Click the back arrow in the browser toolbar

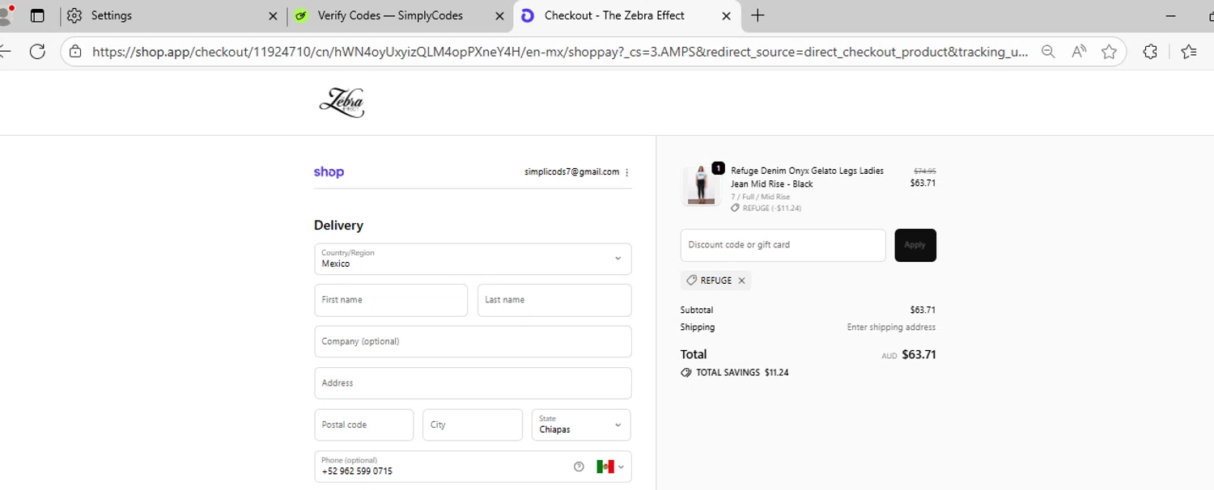pos(6,52)
